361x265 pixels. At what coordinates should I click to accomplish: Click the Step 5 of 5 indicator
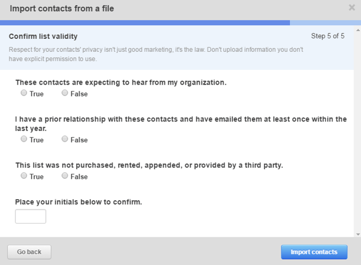click(328, 36)
